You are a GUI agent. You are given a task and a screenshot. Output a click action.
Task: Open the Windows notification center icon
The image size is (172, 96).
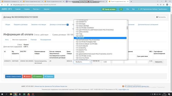point(169,94)
